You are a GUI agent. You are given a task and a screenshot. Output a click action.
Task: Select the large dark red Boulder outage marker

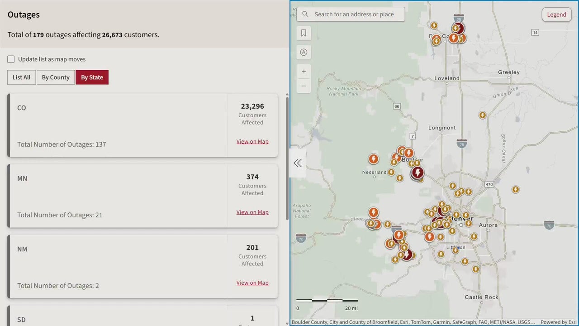(x=418, y=172)
